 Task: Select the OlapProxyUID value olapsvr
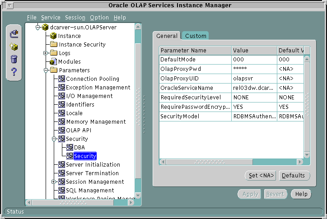pos(254,79)
